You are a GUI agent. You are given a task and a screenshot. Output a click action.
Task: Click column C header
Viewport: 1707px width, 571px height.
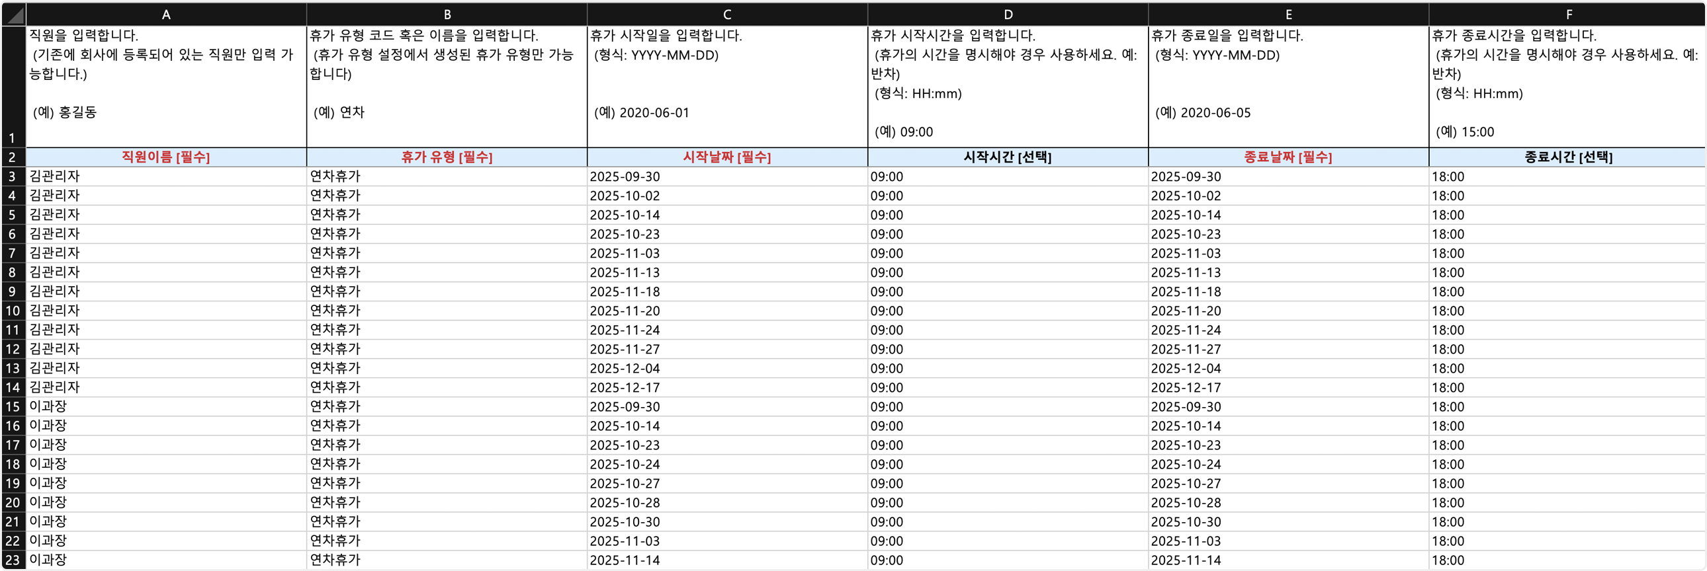coord(727,14)
